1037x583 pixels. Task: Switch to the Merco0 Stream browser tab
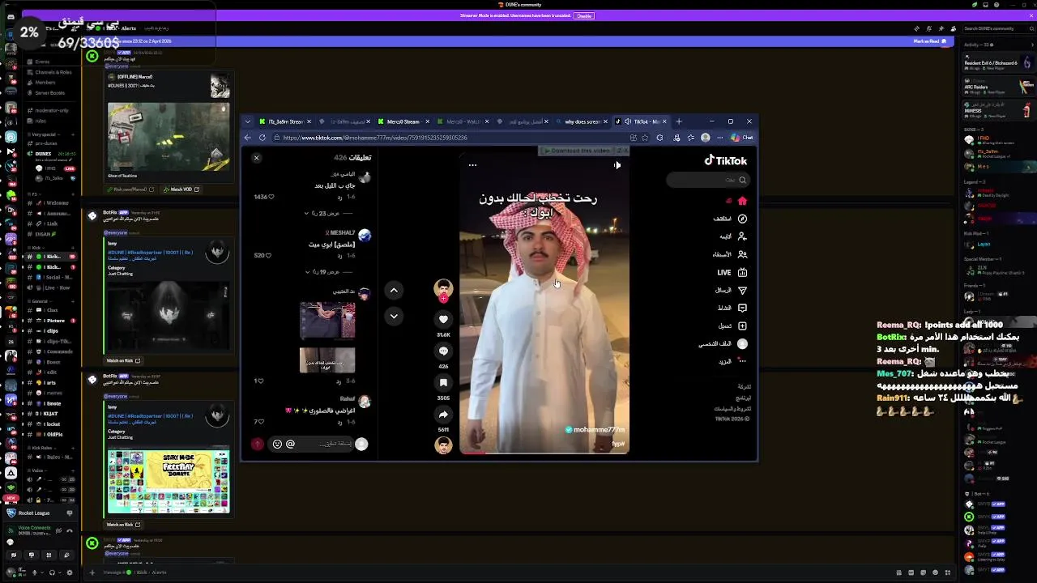click(x=403, y=121)
